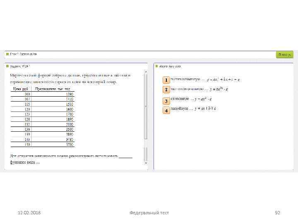Image resolution: width=298 pixels, height=223 pixels.
Task: Click the question panel vertical scrollbar thumb
Action: pyautogui.click(x=146, y=106)
